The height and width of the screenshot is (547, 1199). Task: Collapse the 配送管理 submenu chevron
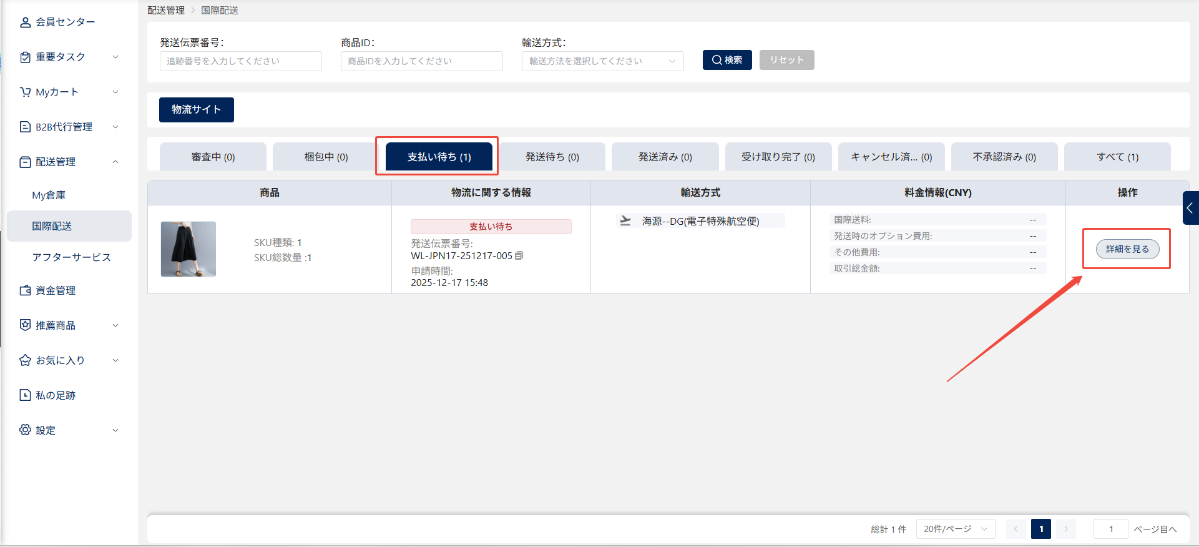(x=115, y=162)
